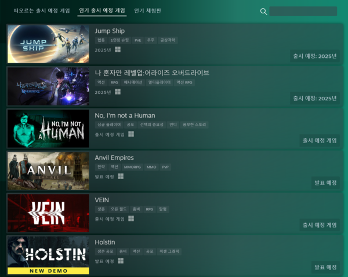
Task: Open the Holstin title link
Action: [105, 242]
